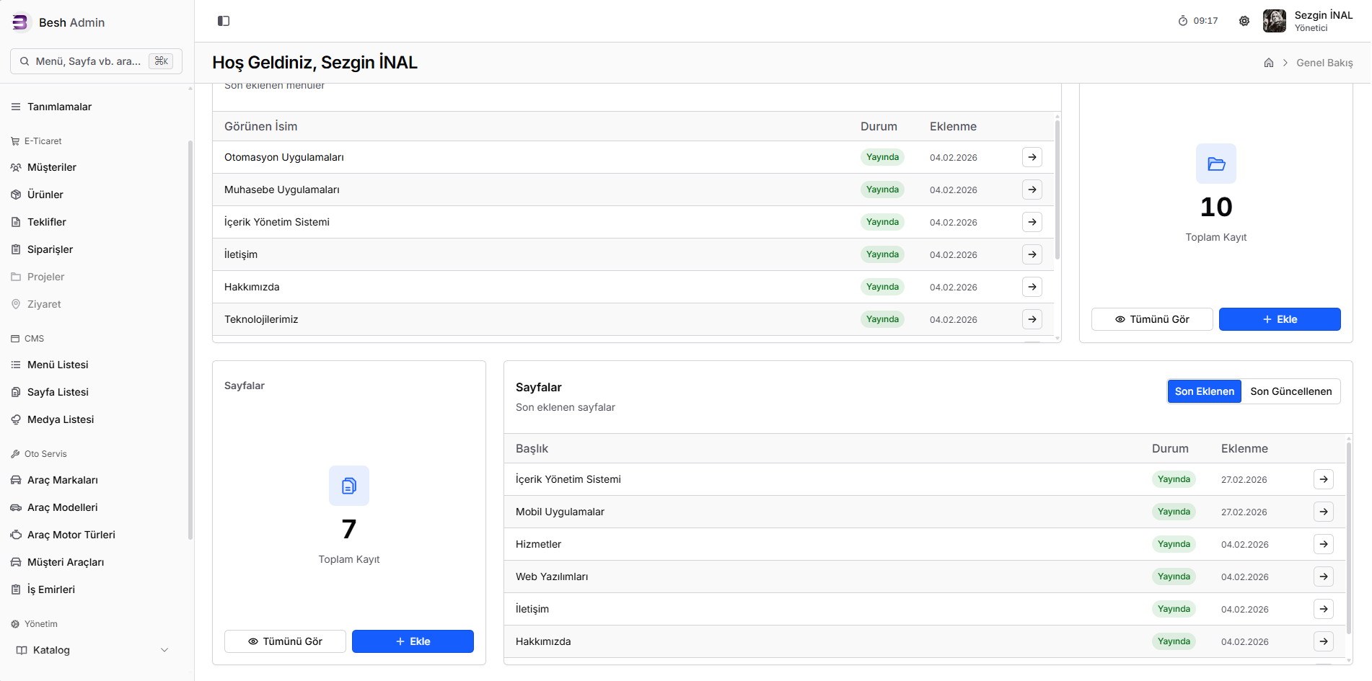This screenshot has height=681, width=1372.
Task: Expand the Tanımlamalar sidebar section
Action: click(x=60, y=107)
